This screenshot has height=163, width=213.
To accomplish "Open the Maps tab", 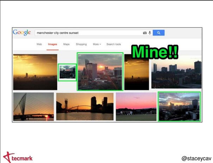I will 66,44.
